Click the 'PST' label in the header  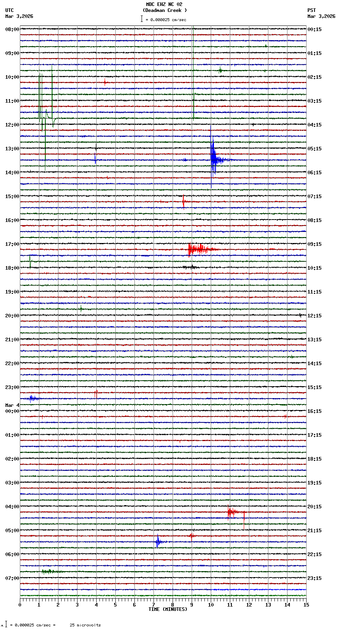click(311, 10)
